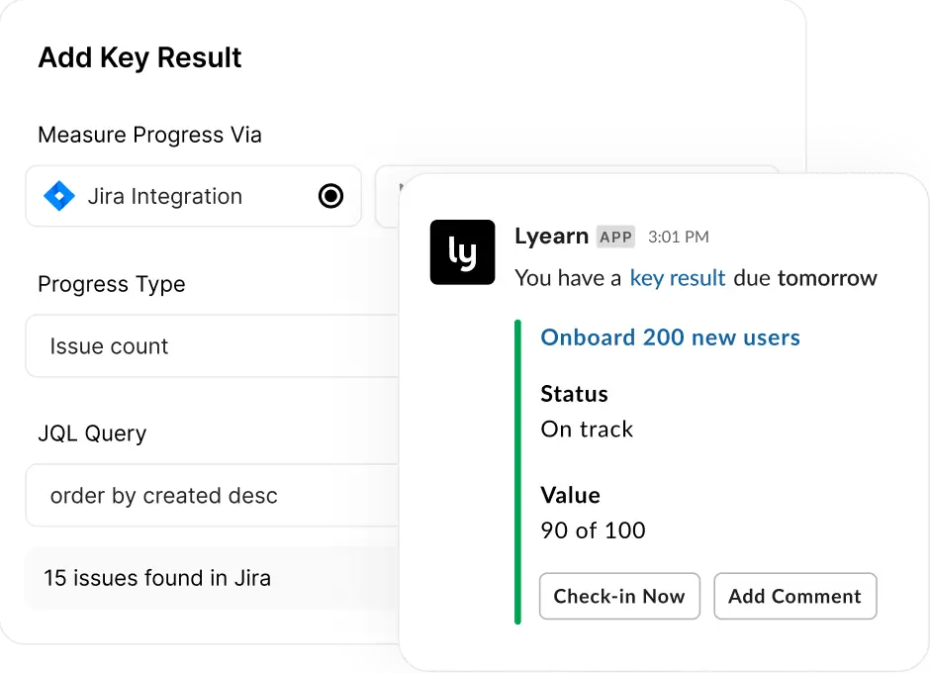The image size is (930, 673).
Task: Click the APP badge next to Lyearn
Action: 615,237
